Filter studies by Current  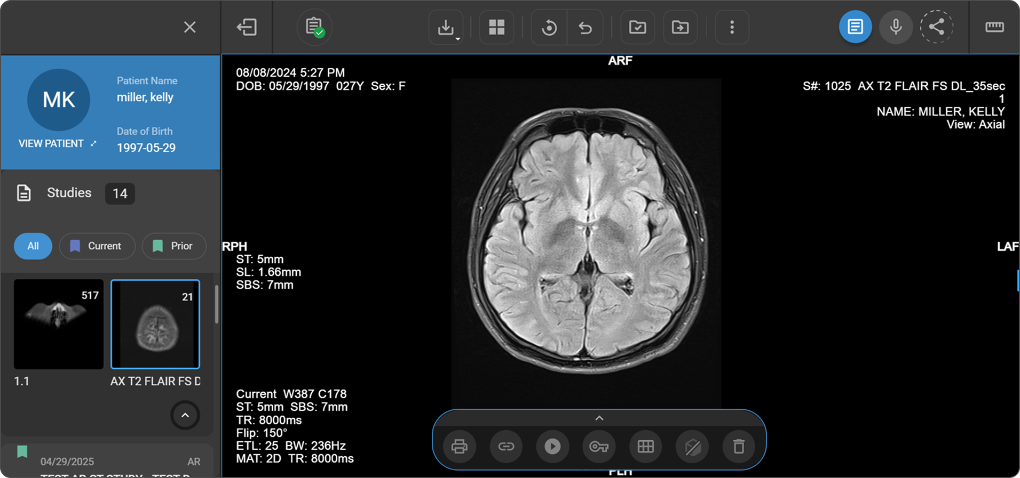coord(97,246)
